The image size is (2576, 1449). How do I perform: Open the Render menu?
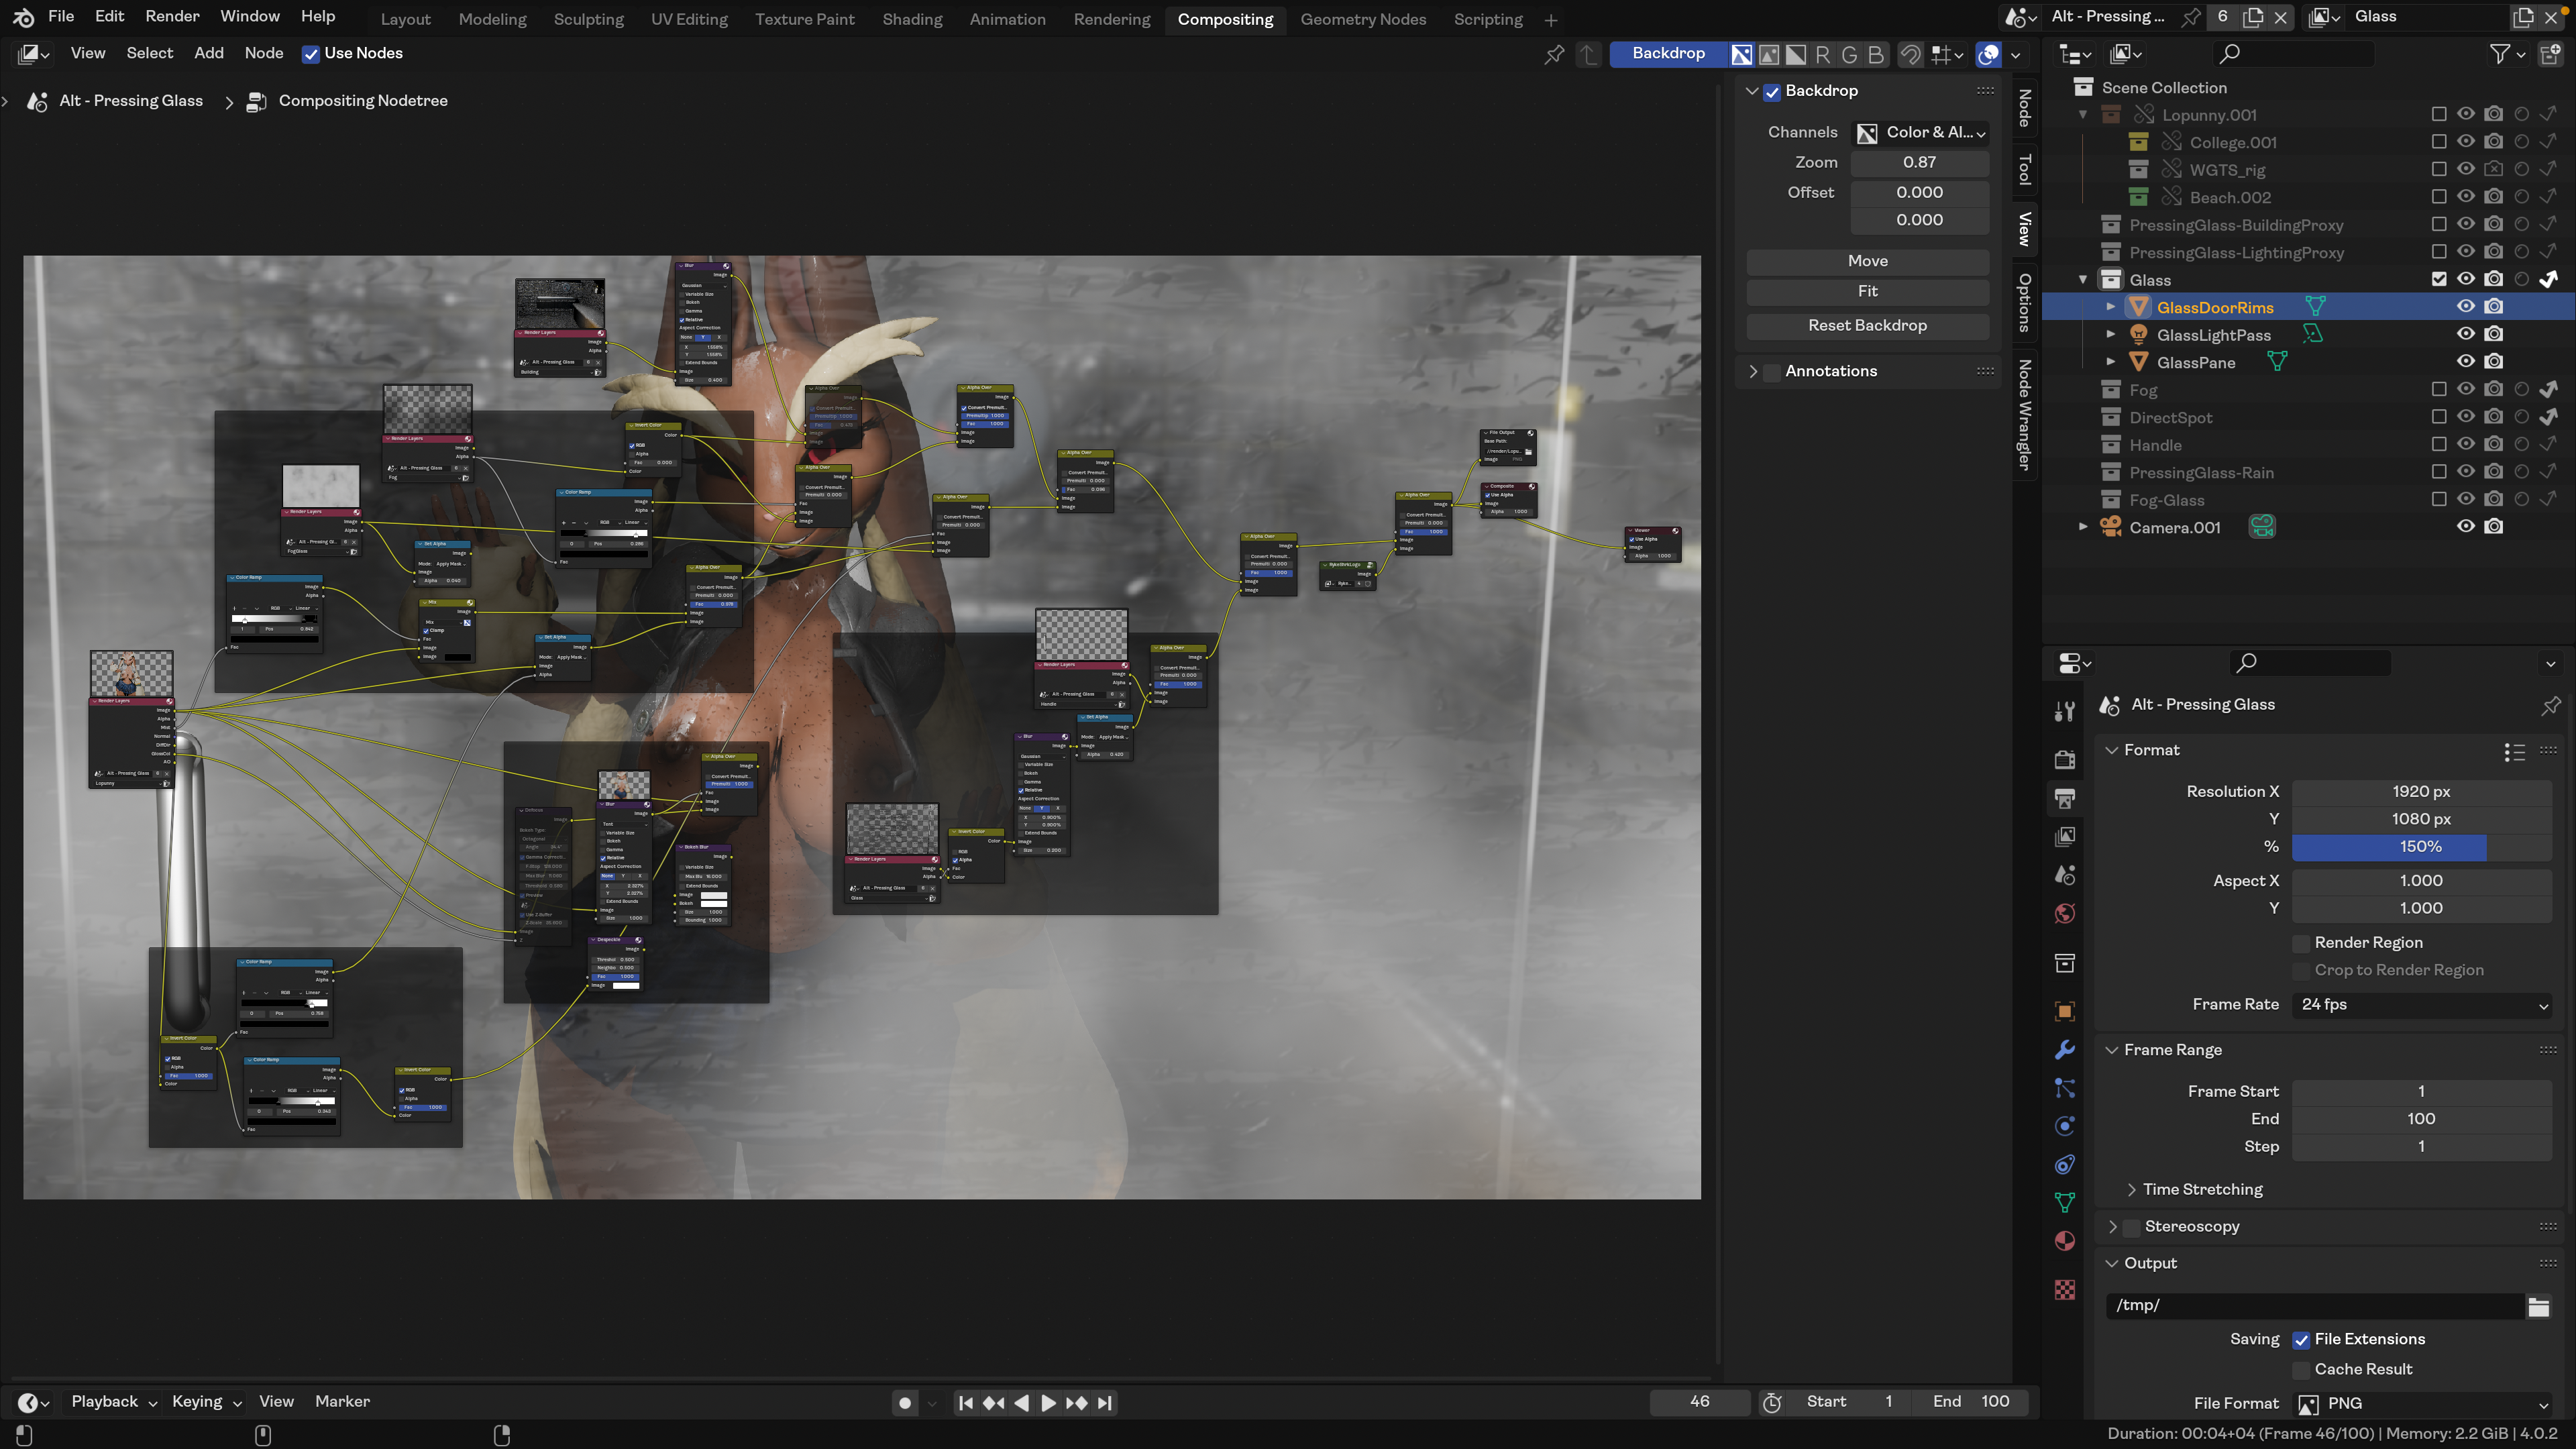(172, 16)
